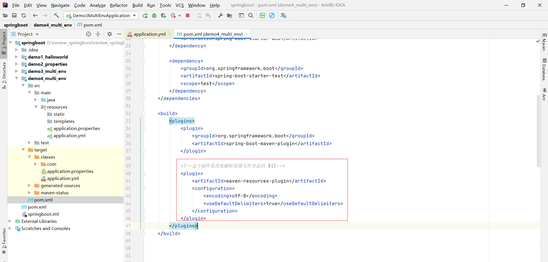Rerun the application with the green rerun icon
548x262 pixels.
pos(145,16)
